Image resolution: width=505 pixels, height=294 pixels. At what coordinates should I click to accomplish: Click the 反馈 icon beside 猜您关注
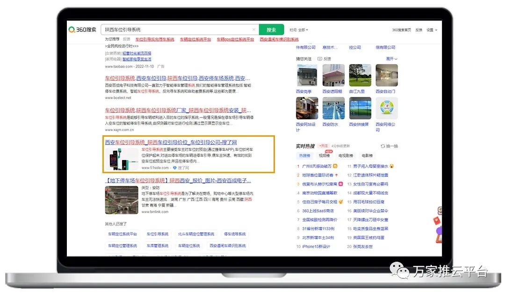click(320, 59)
